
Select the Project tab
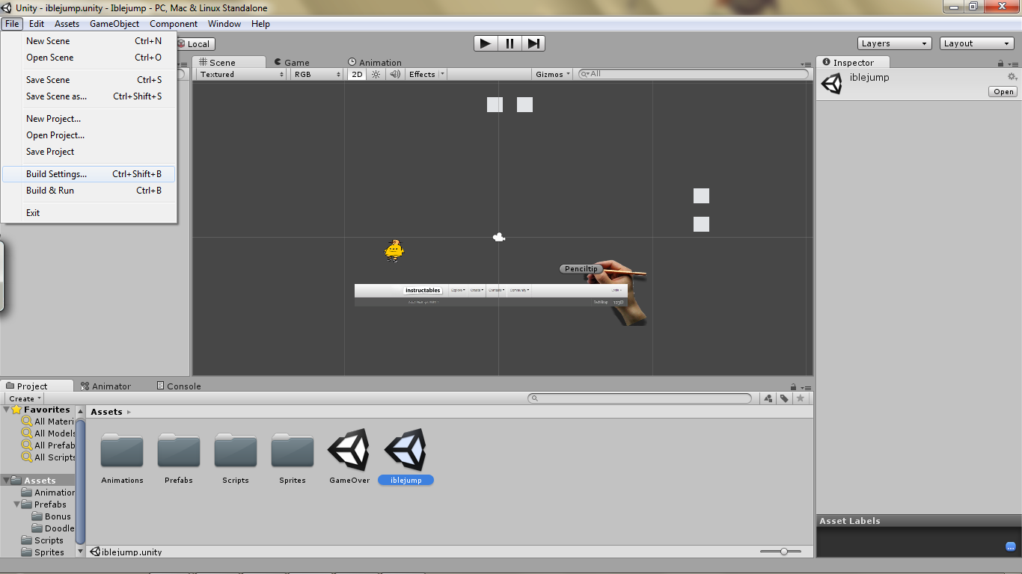pyautogui.click(x=37, y=386)
